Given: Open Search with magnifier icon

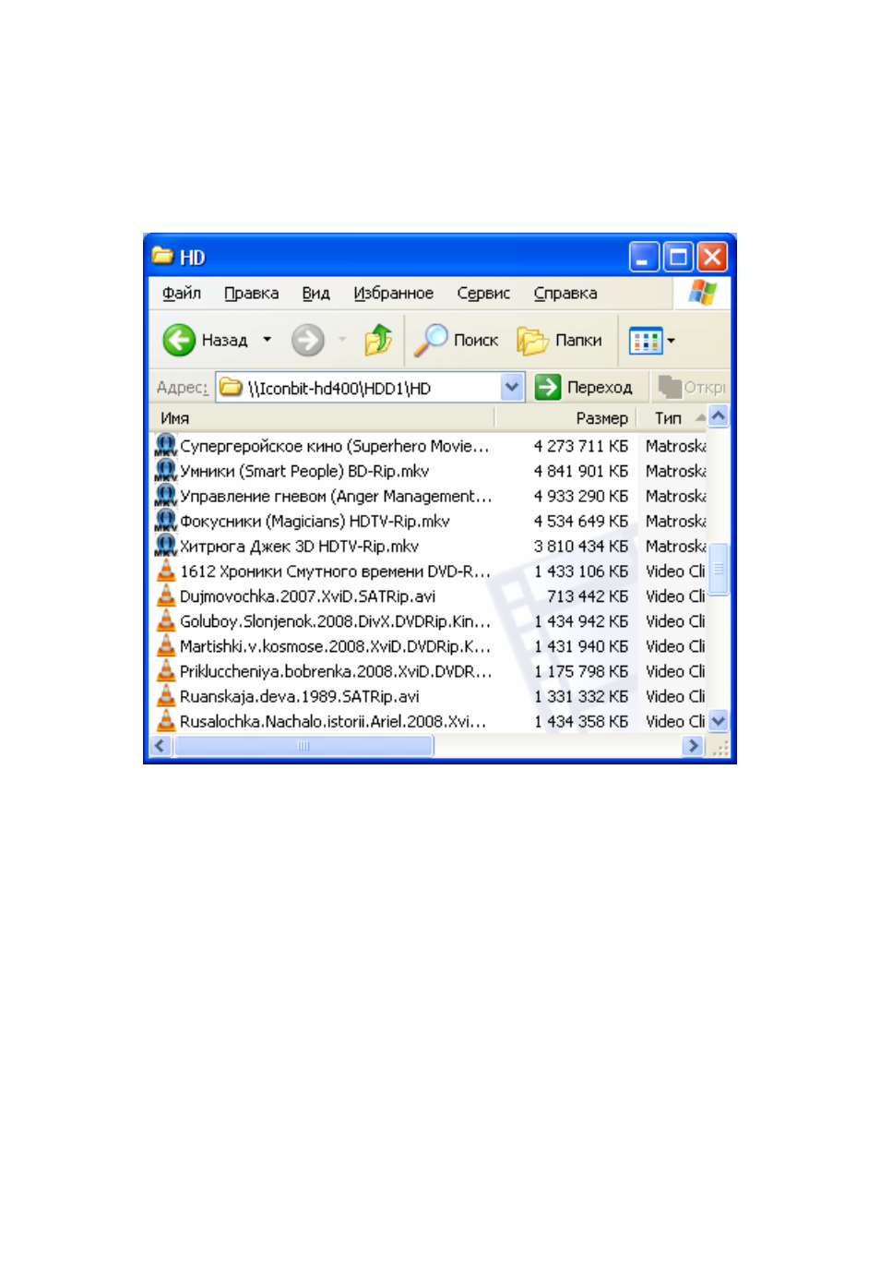Looking at the screenshot, I should [x=431, y=341].
